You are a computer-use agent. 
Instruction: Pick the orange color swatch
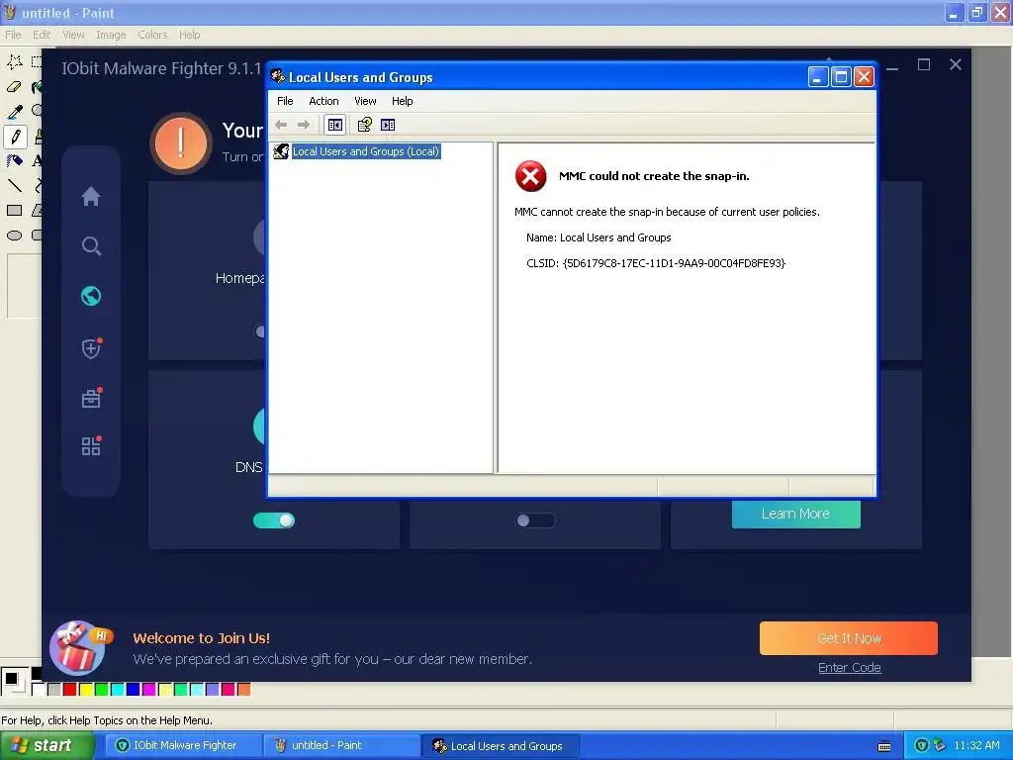[244, 690]
